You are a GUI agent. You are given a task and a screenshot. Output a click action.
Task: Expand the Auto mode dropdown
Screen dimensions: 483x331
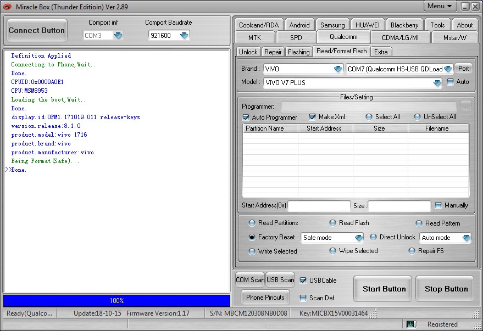point(466,238)
